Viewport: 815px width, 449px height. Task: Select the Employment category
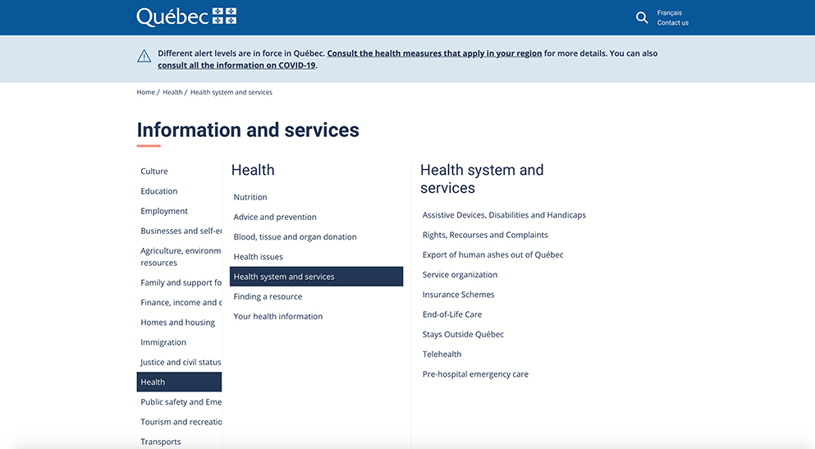(163, 211)
